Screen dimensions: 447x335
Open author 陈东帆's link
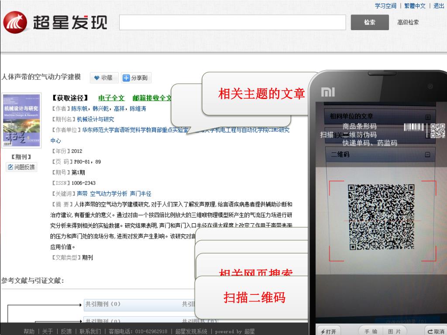79,109
